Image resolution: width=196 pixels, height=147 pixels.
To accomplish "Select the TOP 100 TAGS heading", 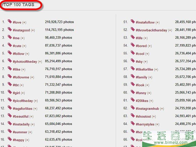I will click(x=19, y=5).
